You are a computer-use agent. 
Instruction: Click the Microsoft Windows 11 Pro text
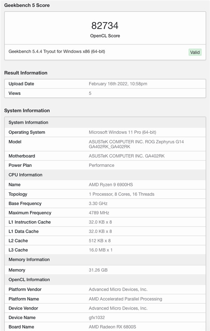click(x=122, y=132)
